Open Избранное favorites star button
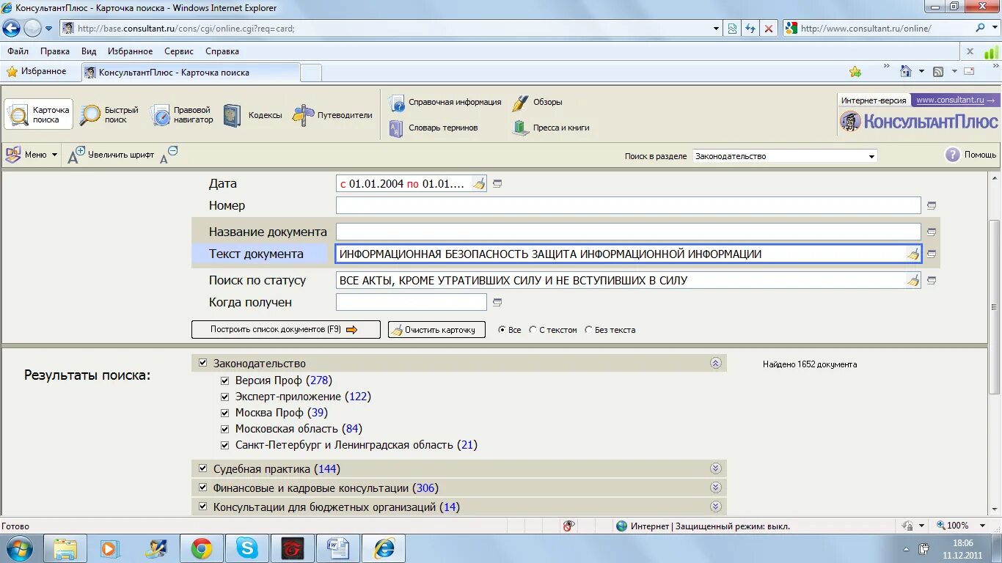 pyautogui.click(x=37, y=71)
